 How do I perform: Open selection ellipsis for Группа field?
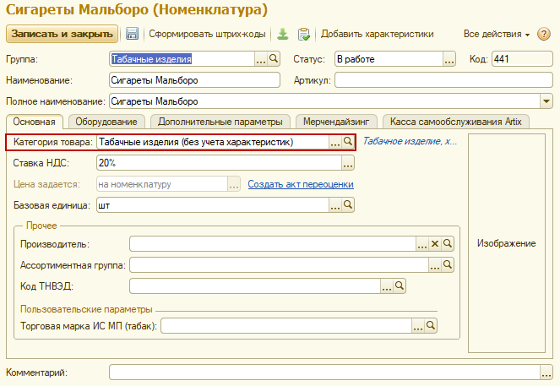261,58
